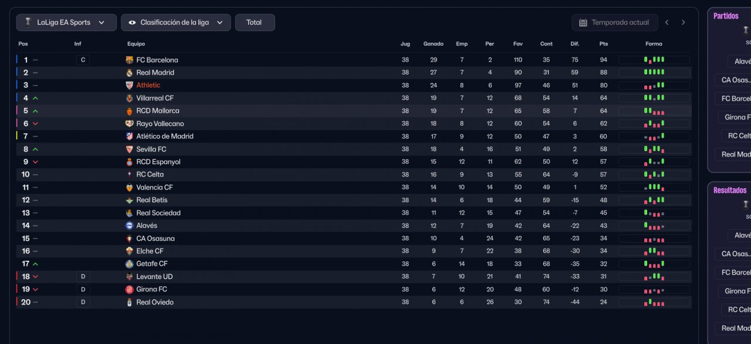Viewport: 751px width, 344px height.
Task: Click the Real Oviedo crest icon
Action: point(130,302)
